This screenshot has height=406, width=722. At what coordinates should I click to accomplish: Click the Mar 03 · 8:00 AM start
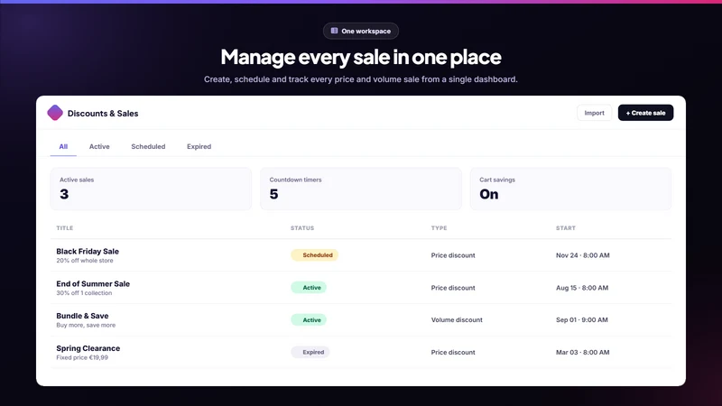pos(582,352)
